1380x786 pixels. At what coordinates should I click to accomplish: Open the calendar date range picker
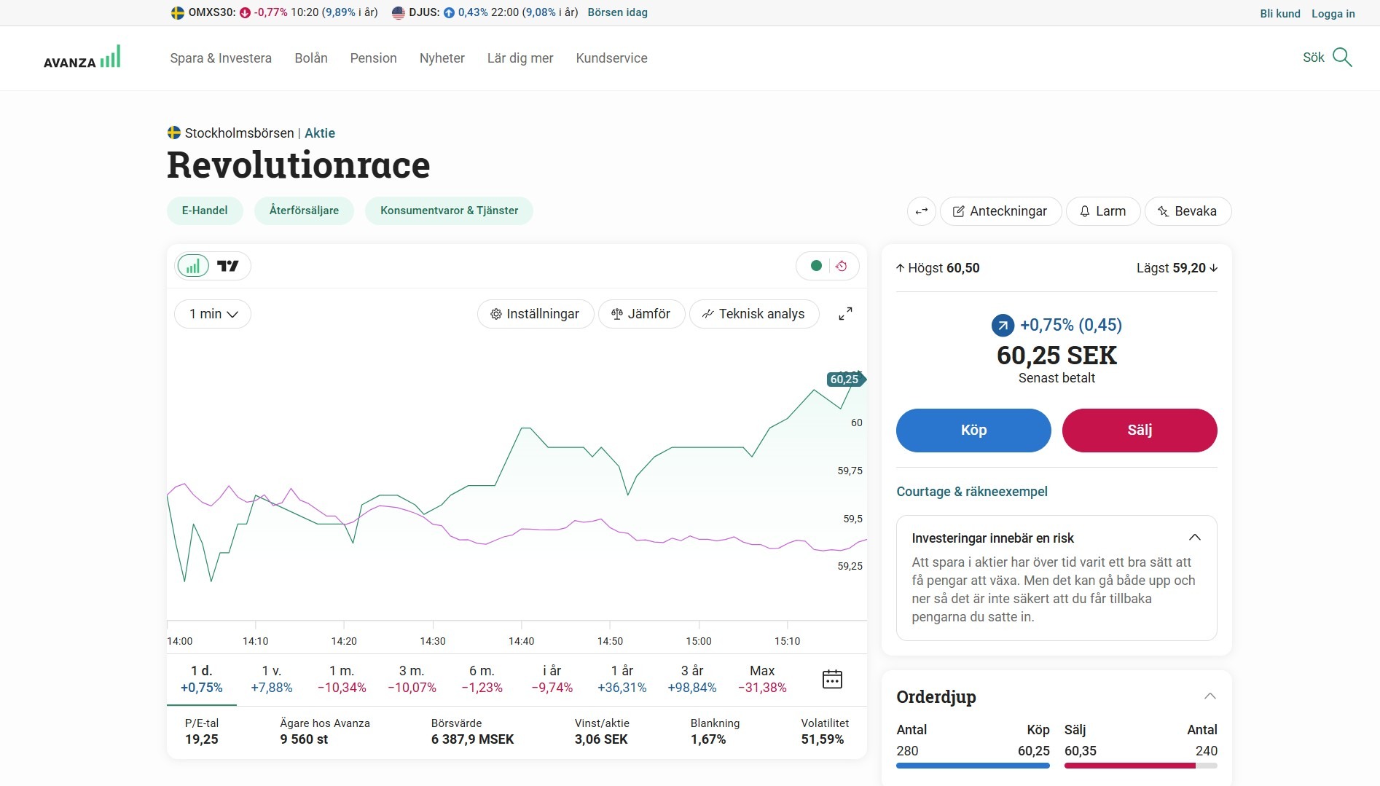(832, 679)
